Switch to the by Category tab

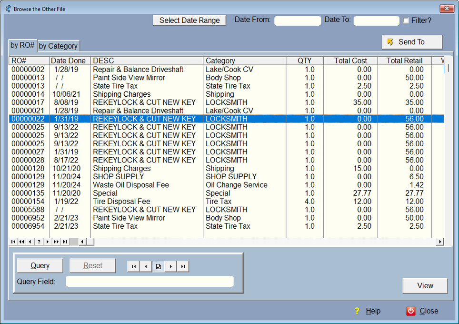pos(58,46)
